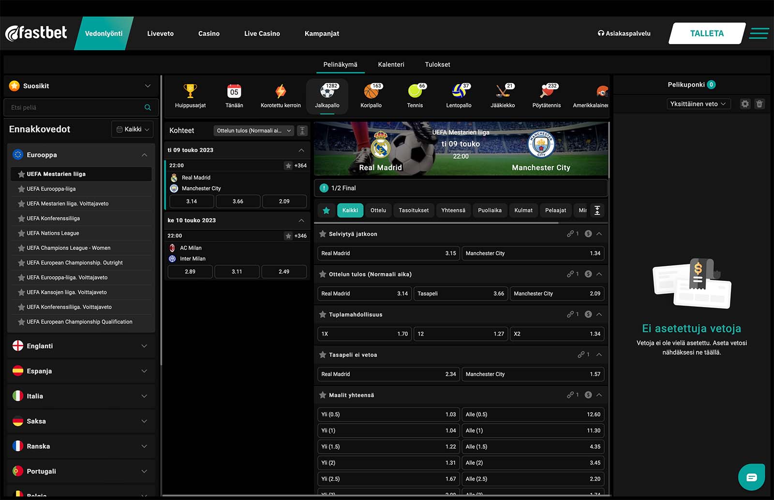774x500 pixels.
Task: Collapse the ti 09 touko 2023 group
Action: point(301,150)
